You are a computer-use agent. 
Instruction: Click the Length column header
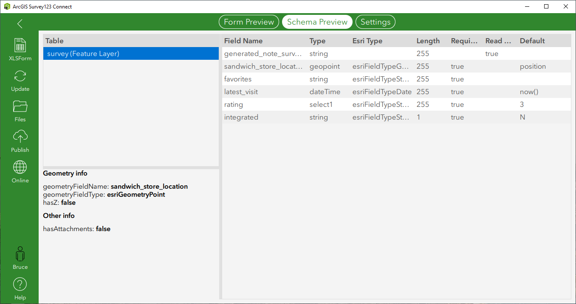click(x=428, y=41)
